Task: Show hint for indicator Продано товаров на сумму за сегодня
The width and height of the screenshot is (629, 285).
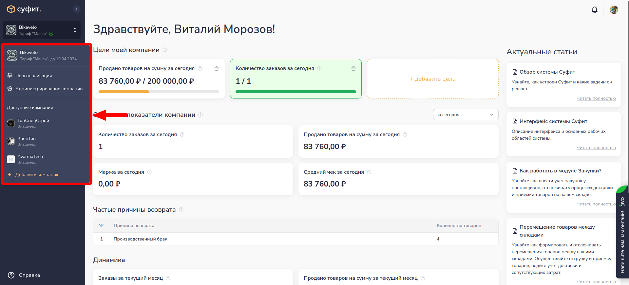Action: point(405,134)
